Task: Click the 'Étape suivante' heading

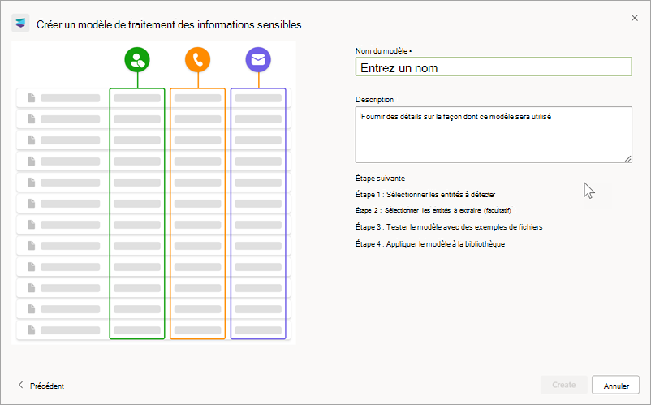Action: [x=381, y=178]
